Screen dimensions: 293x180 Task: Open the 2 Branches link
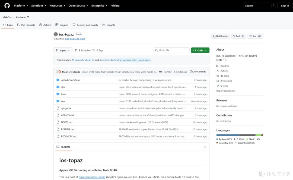(82, 50)
